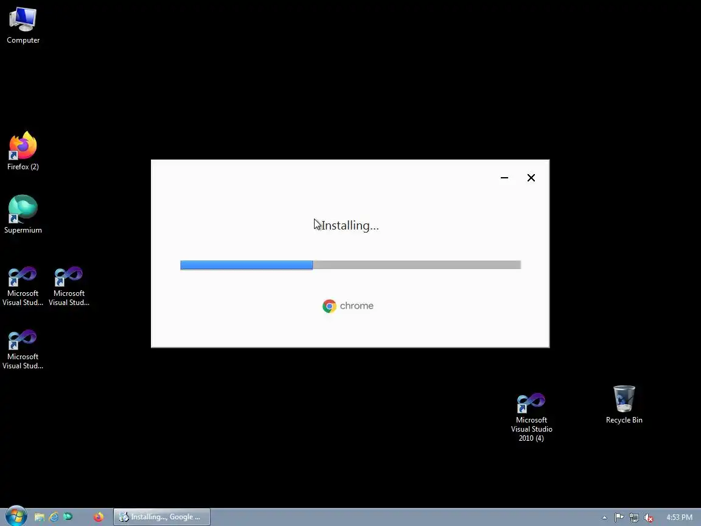
Task: Minimize the Chrome installer window
Action: coord(504,178)
